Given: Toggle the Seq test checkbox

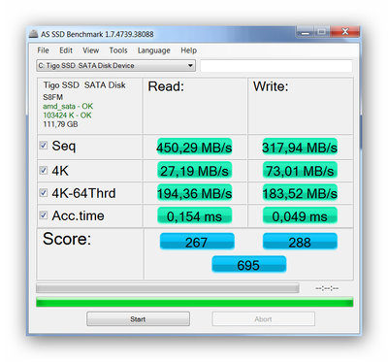Looking at the screenshot, I should [x=44, y=145].
